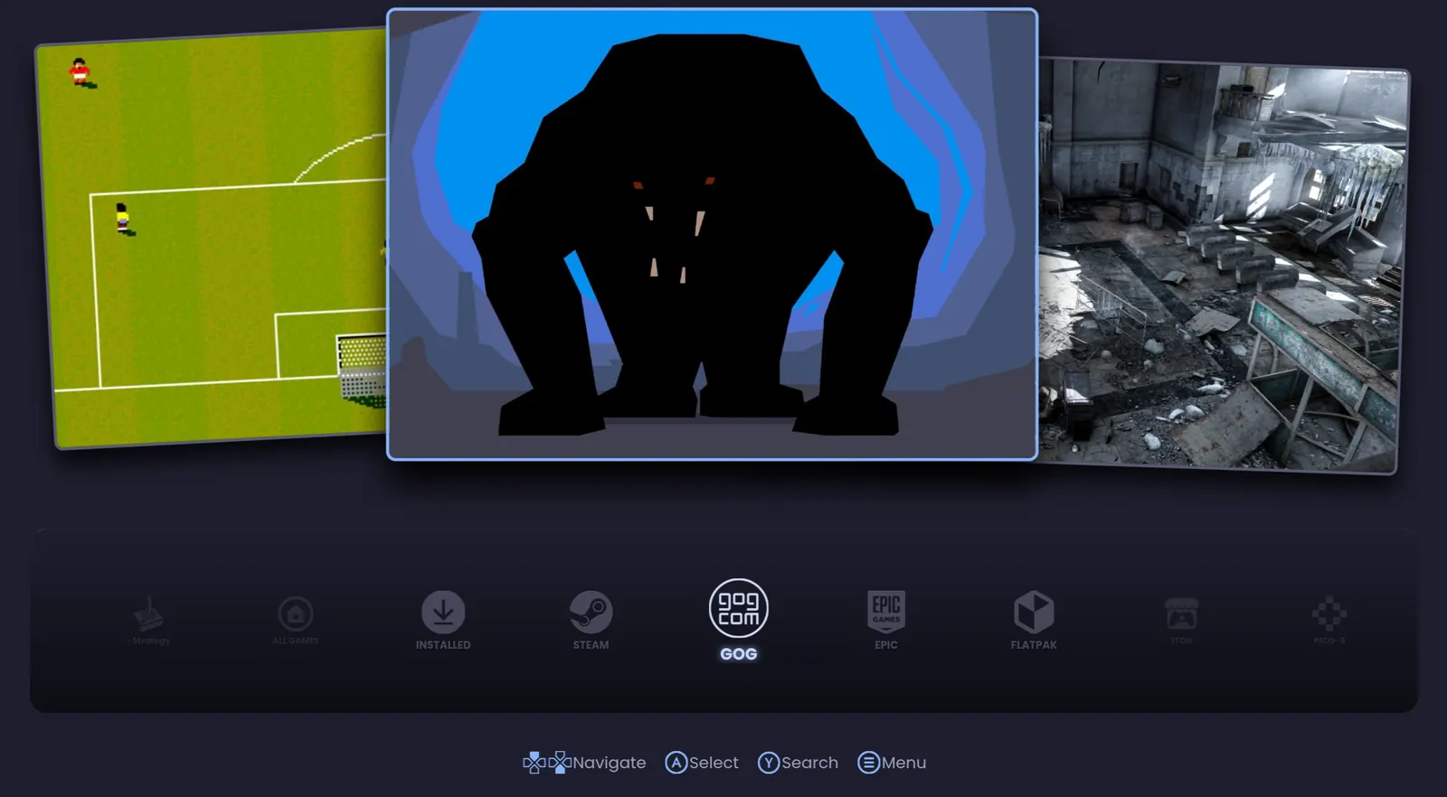
Task: Choose the Installed download-arrow icon
Action: tap(443, 612)
